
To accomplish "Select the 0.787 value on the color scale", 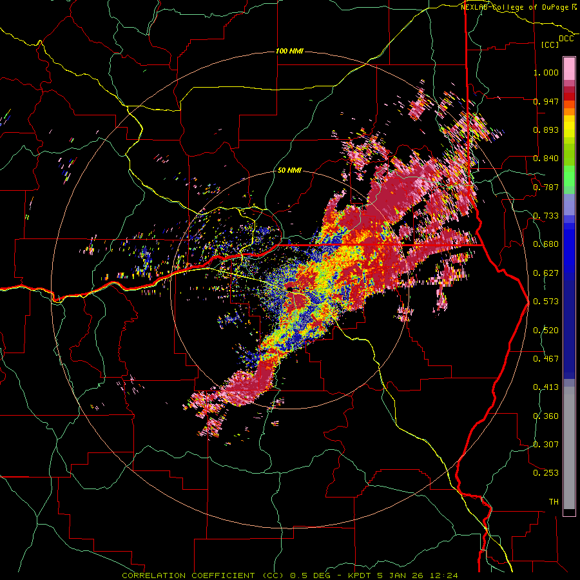I will point(546,187).
